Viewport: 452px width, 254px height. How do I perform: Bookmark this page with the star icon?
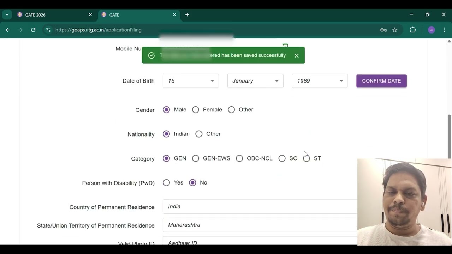(x=395, y=30)
